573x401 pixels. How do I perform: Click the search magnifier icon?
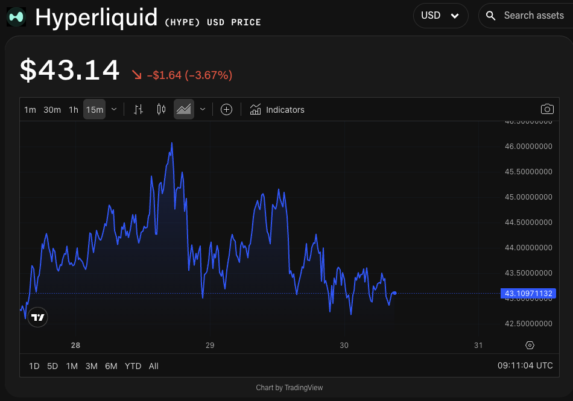pyautogui.click(x=490, y=15)
